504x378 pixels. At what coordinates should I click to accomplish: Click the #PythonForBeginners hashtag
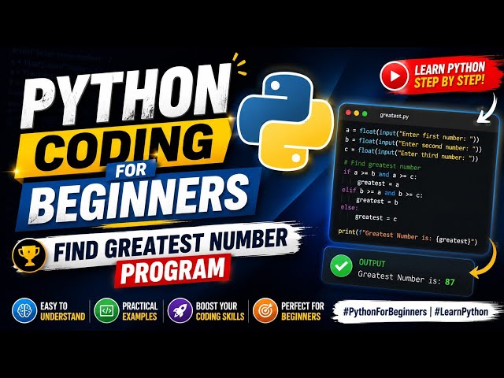pos(385,312)
